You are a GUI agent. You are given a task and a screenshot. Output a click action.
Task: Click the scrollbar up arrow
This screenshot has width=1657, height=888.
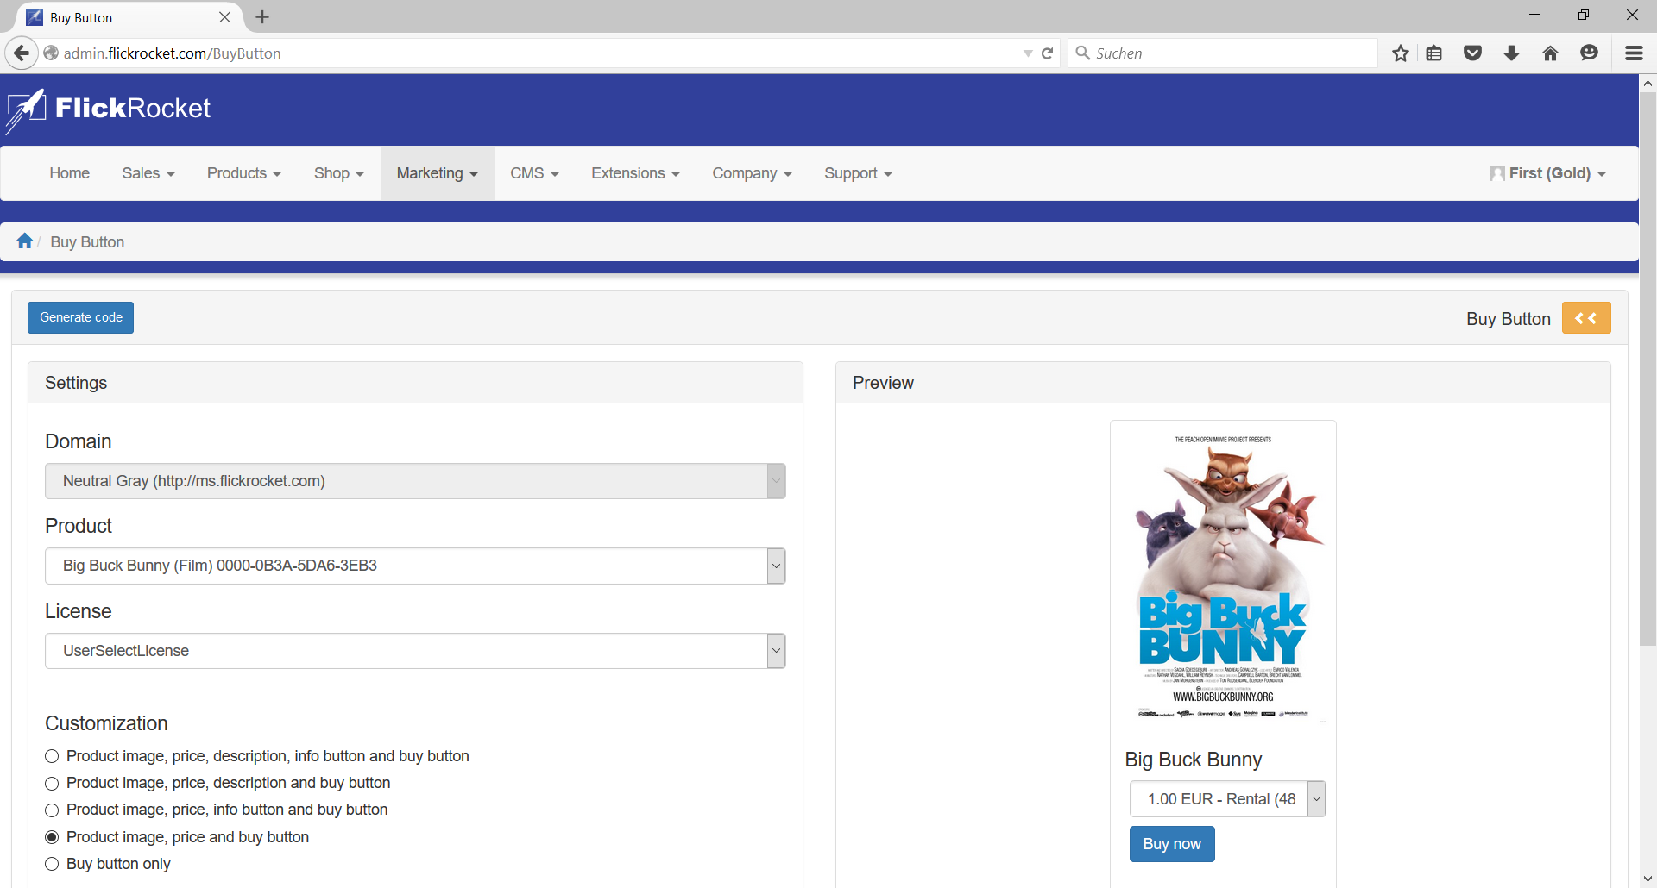tap(1648, 84)
